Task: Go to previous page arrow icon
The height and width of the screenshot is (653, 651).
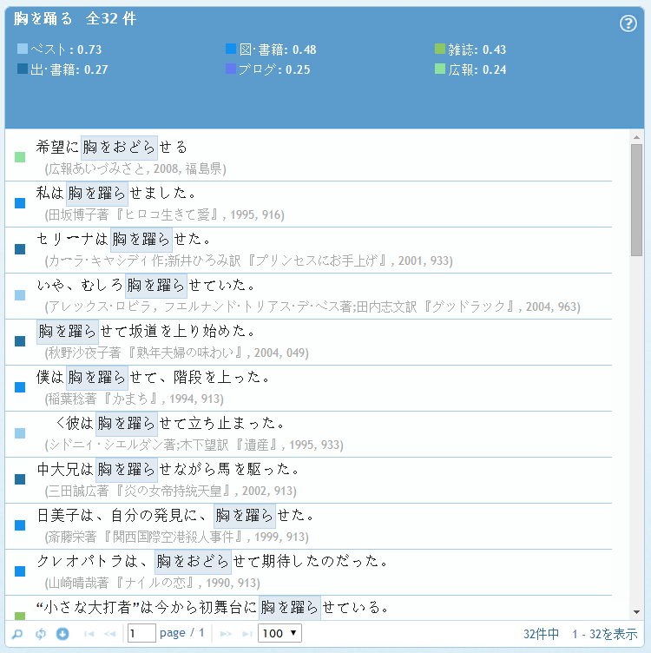Action: pos(110,634)
